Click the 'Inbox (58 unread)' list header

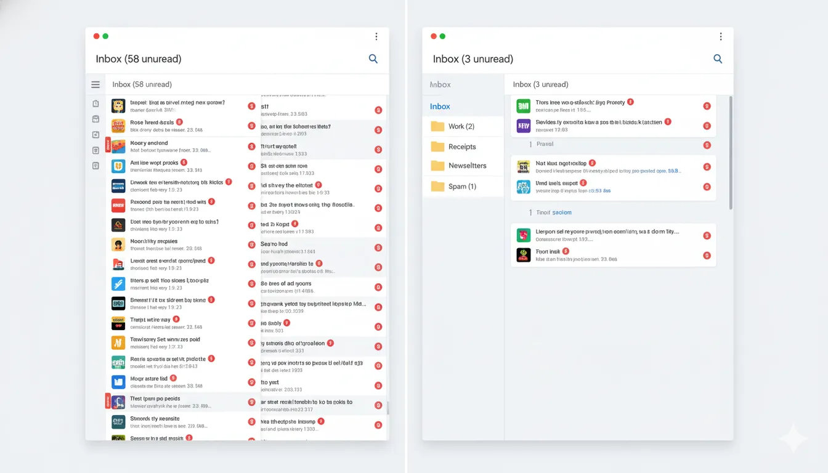(x=142, y=84)
